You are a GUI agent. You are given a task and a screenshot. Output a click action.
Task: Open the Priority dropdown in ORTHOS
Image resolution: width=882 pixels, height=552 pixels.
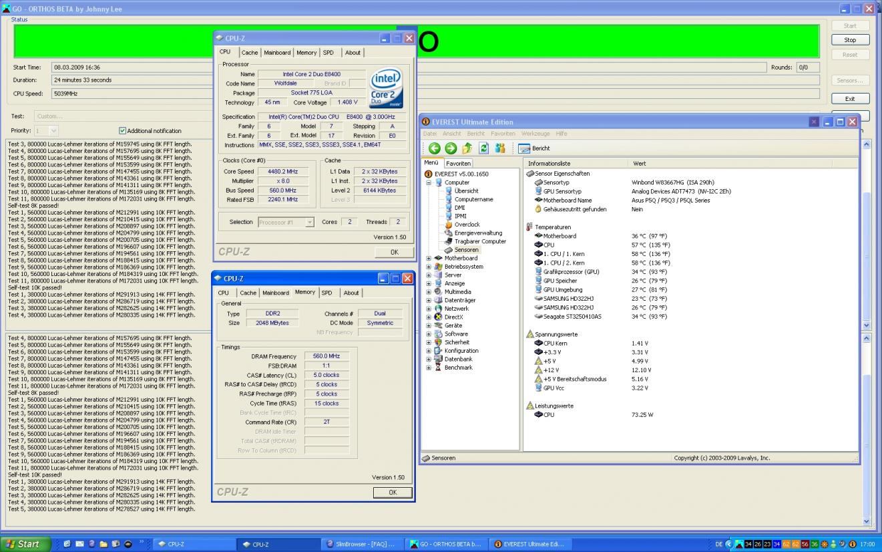[53, 131]
